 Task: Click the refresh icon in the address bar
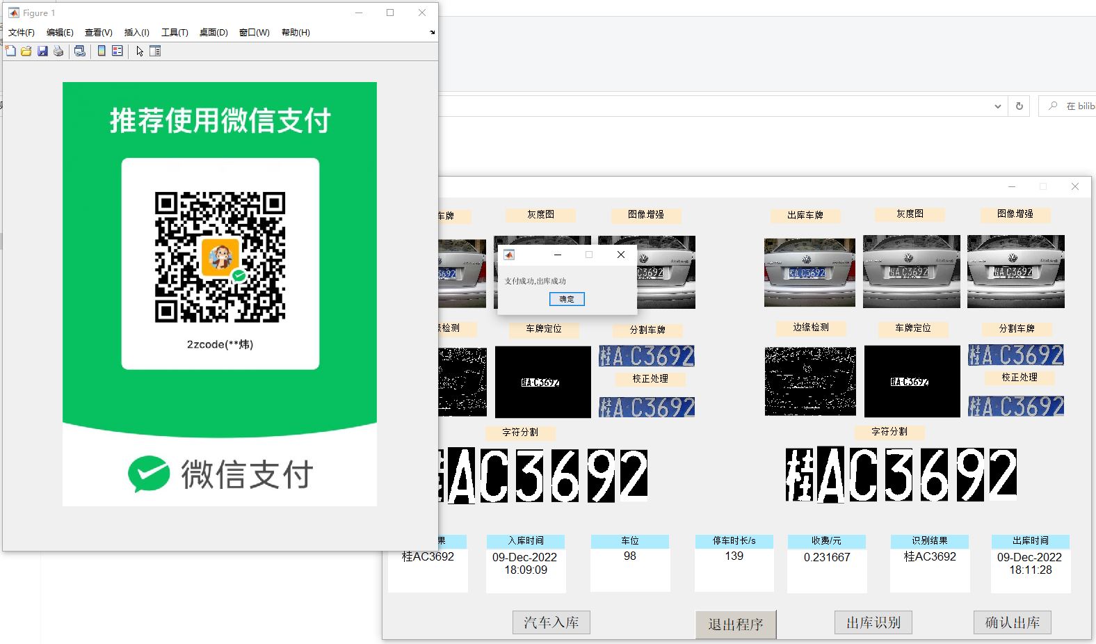(1020, 106)
